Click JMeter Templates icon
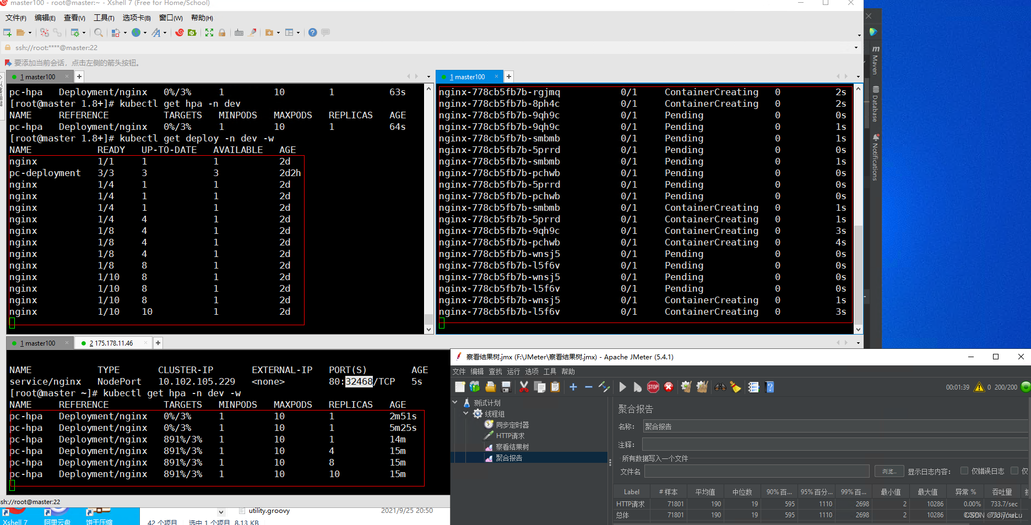The height and width of the screenshot is (525, 1031). click(475, 387)
